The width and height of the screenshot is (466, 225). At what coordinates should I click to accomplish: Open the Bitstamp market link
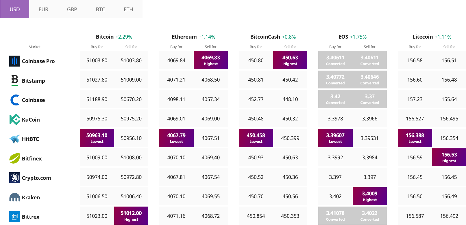coord(34,81)
